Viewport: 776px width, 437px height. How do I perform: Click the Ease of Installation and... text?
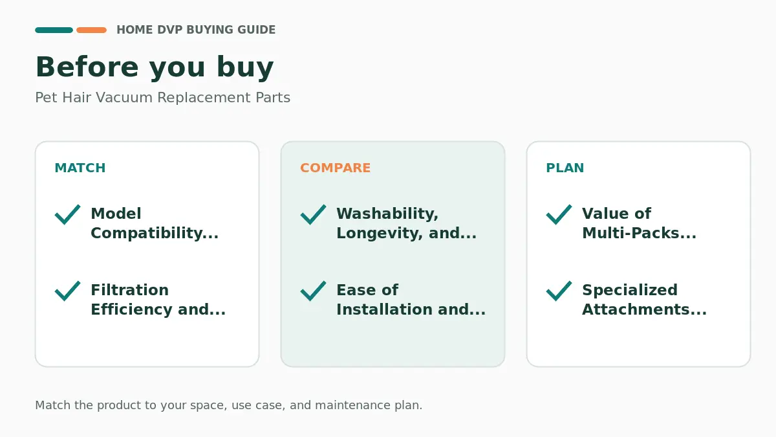(411, 300)
